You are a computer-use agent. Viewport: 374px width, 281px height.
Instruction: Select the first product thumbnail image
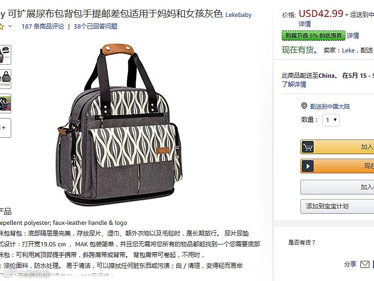click(5, 55)
